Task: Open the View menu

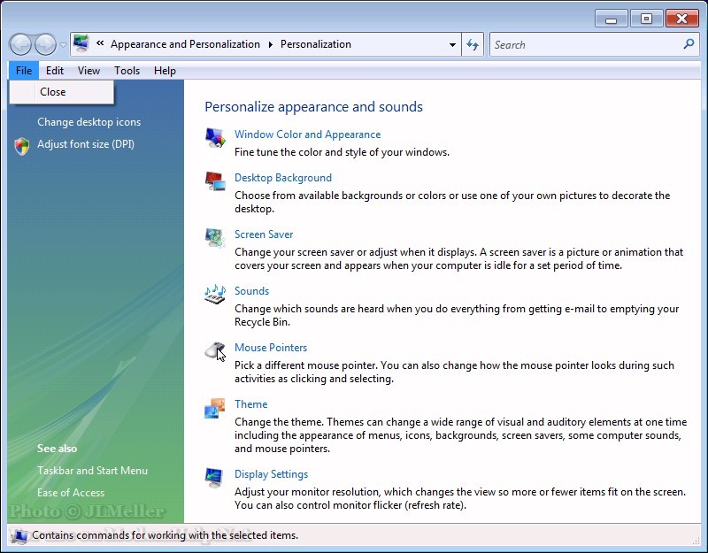Action: (88, 71)
